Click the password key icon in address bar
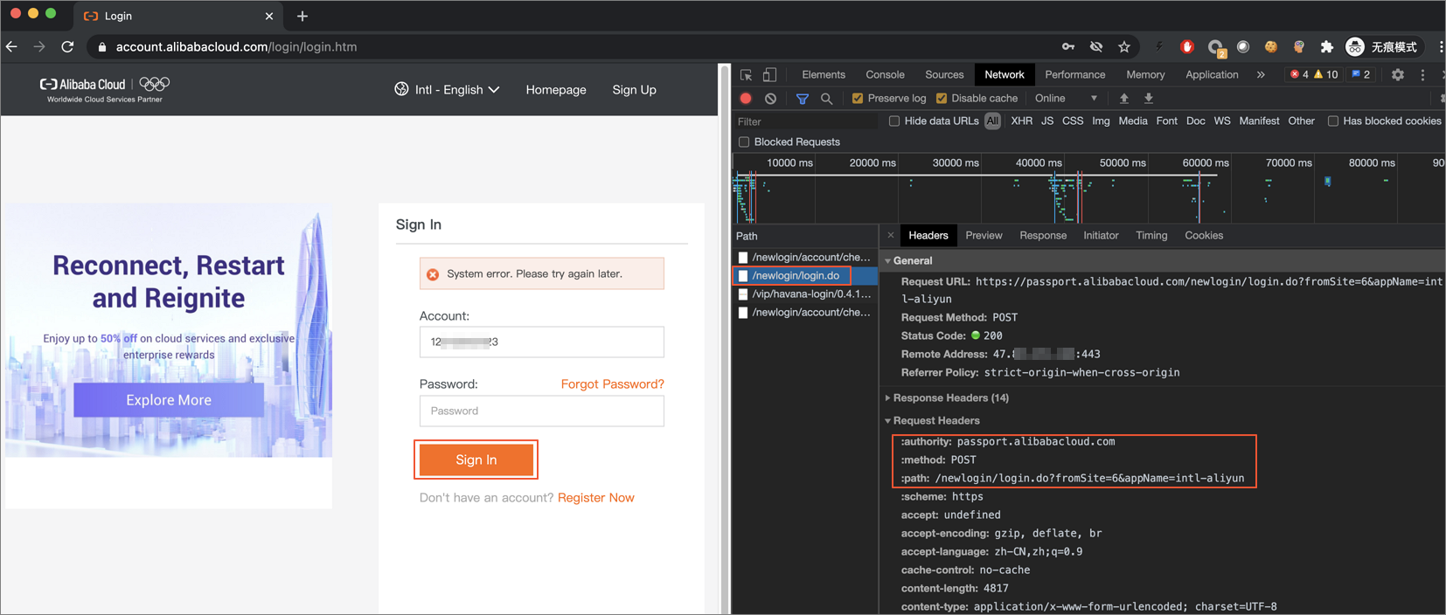The width and height of the screenshot is (1446, 615). click(x=1068, y=47)
